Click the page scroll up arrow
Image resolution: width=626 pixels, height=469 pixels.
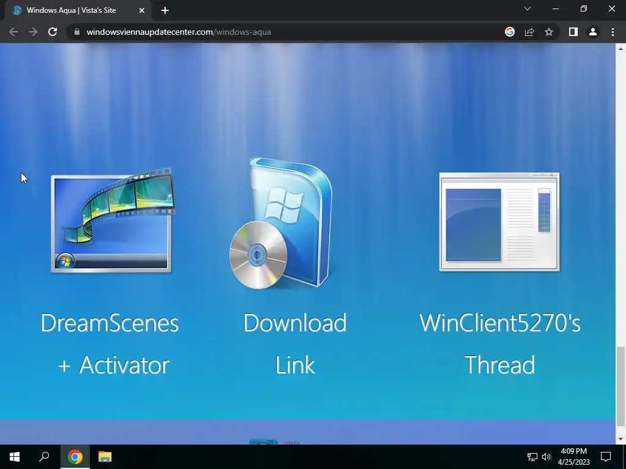point(620,49)
